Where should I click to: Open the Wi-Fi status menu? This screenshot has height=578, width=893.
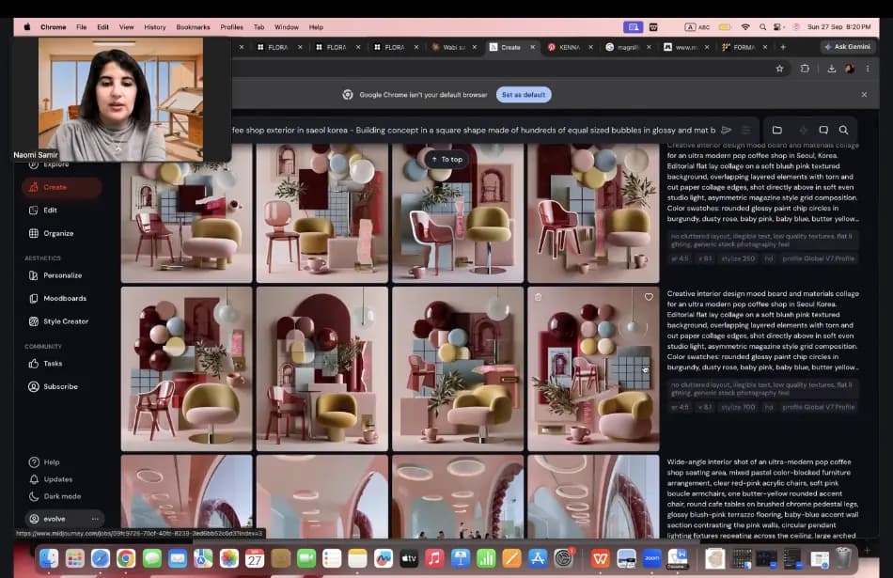click(x=745, y=26)
